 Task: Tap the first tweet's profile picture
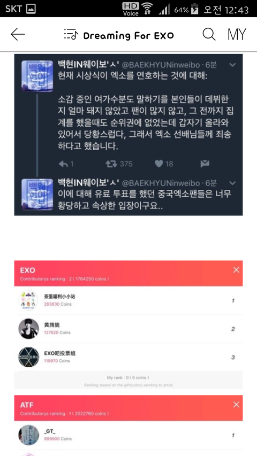pyautogui.click(x=37, y=76)
